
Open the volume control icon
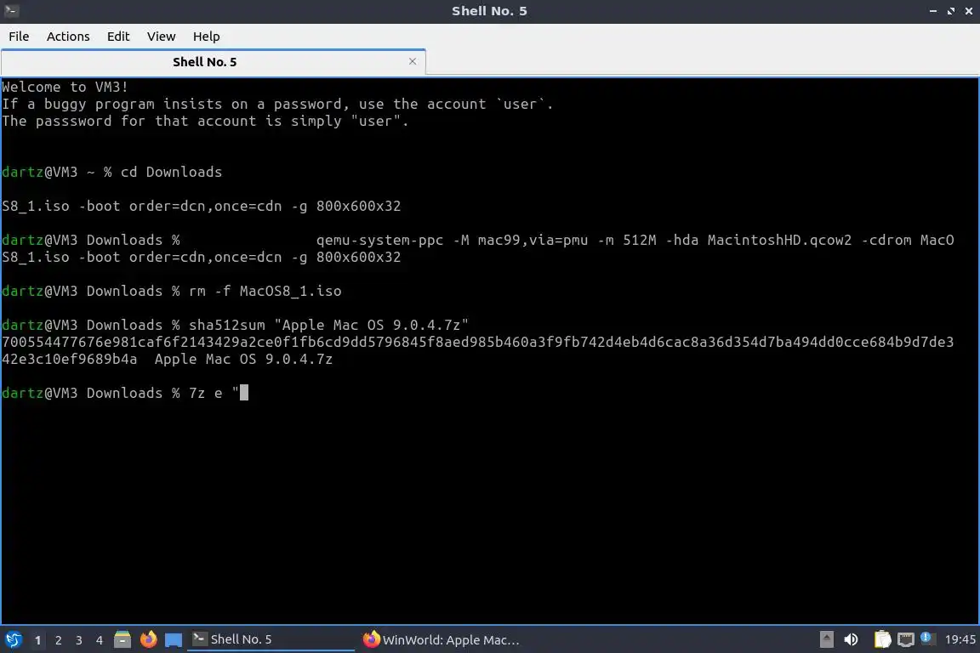click(851, 639)
